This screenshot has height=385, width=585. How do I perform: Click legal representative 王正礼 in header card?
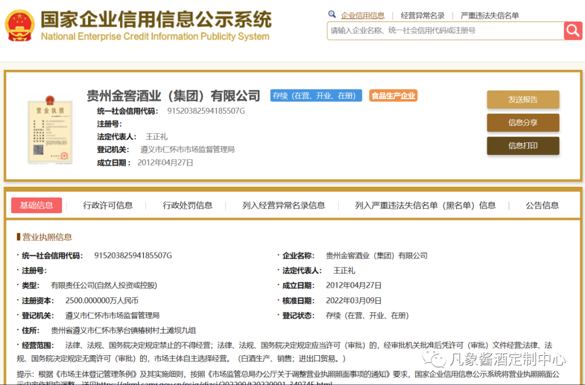coord(157,136)
